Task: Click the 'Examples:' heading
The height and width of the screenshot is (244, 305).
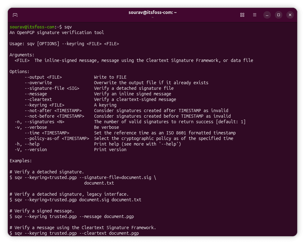Action: coord(20,161)
